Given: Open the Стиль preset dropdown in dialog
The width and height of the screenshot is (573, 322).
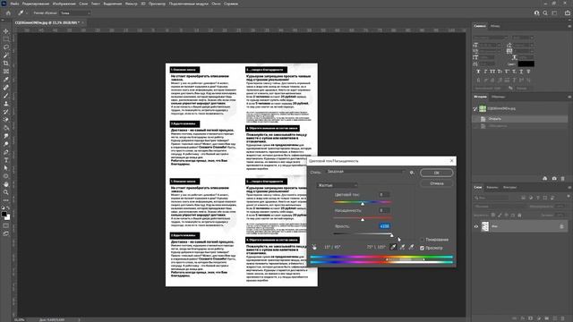Looking at the screenshot, I should click(x=365, y=172).
